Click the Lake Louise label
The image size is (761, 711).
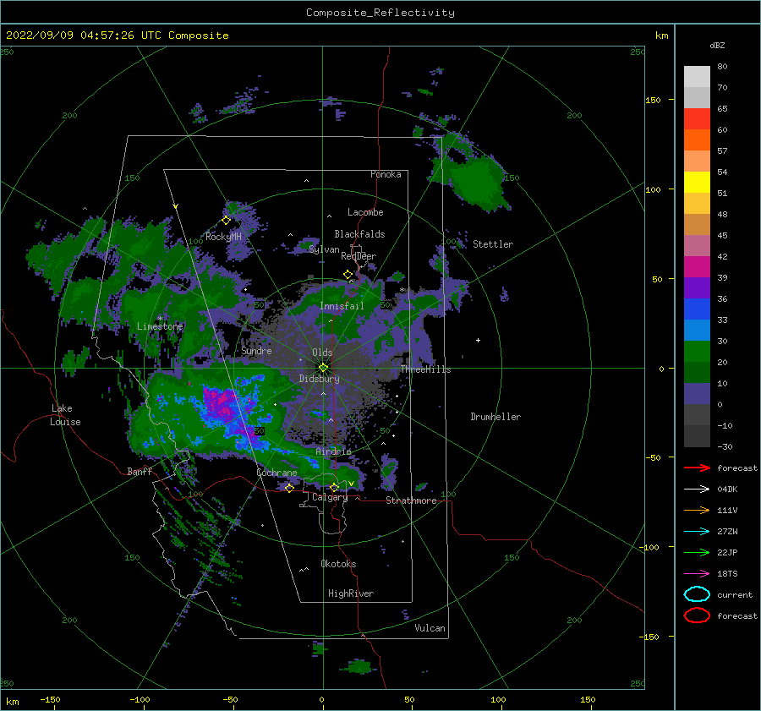[x=65, y=415]
